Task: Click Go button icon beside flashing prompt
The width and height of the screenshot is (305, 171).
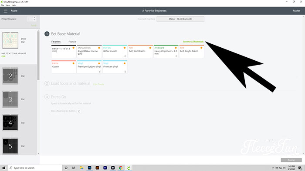Action: pos(79,111)
